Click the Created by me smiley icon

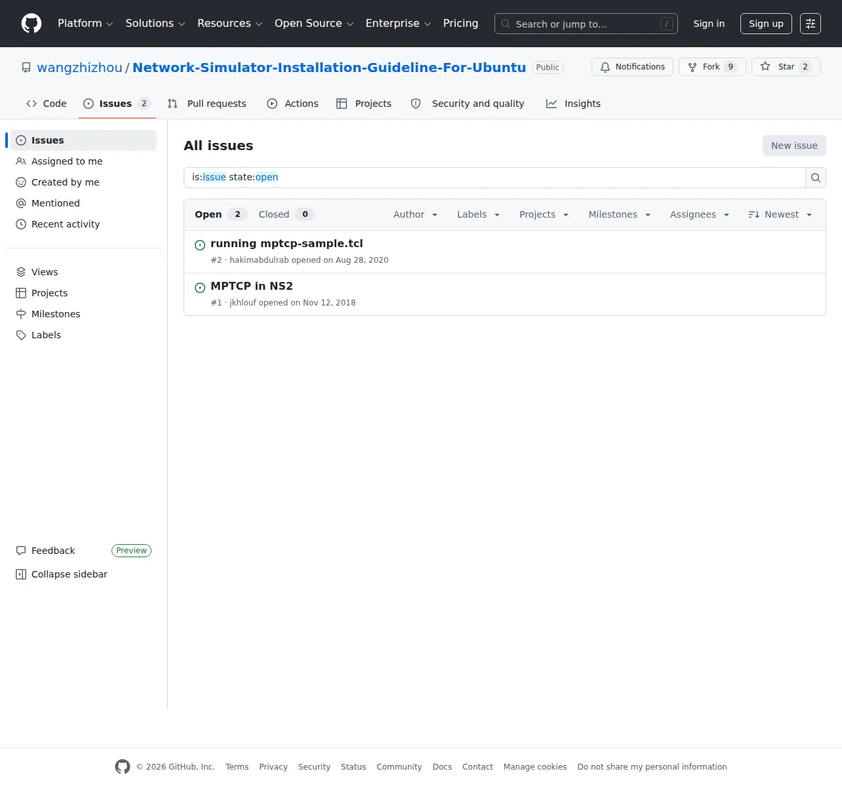click(21, 182)
